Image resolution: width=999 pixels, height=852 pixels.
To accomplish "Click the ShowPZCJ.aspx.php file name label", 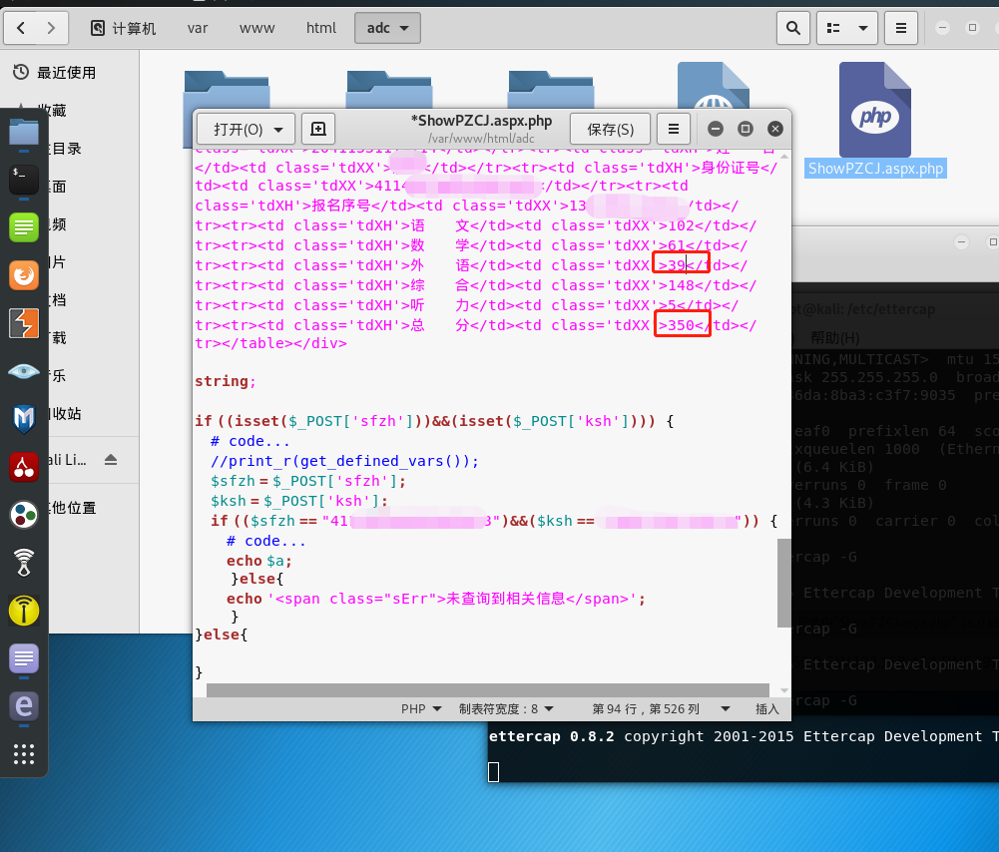I will [875, 169].
